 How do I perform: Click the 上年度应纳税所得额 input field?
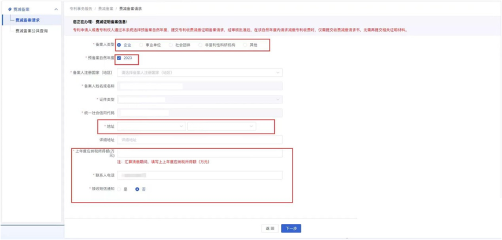pos(200,153)
